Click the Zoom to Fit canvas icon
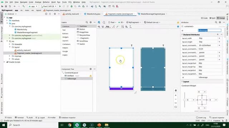The height and width of the screenshot is (128, 229). click(176, 107)
